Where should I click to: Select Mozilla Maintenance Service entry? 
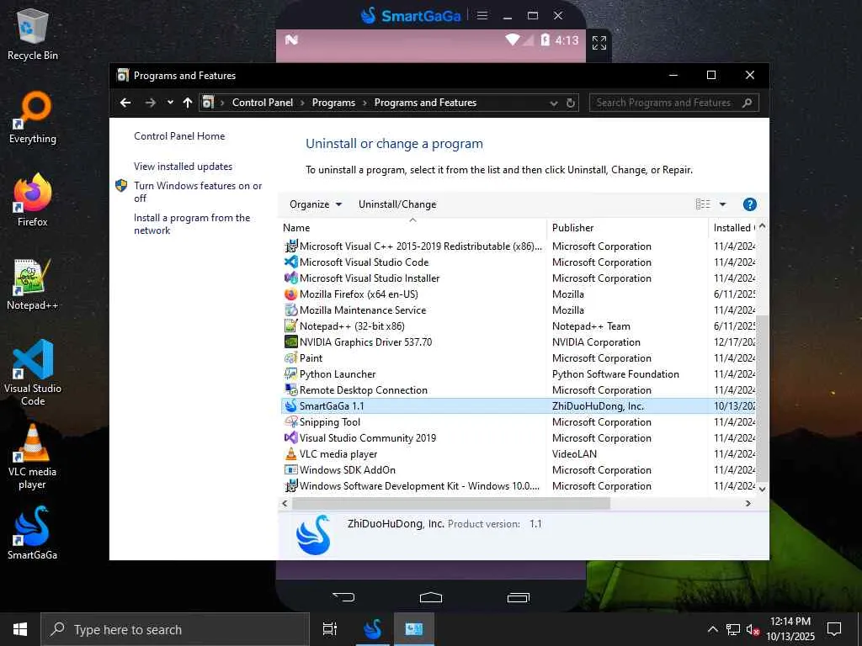(x=362, y=310)
